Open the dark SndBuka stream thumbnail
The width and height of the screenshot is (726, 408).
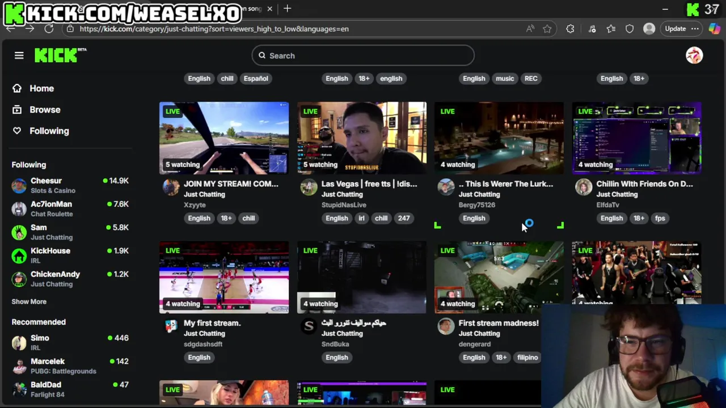pyautogui.click(x=361, y=277)
